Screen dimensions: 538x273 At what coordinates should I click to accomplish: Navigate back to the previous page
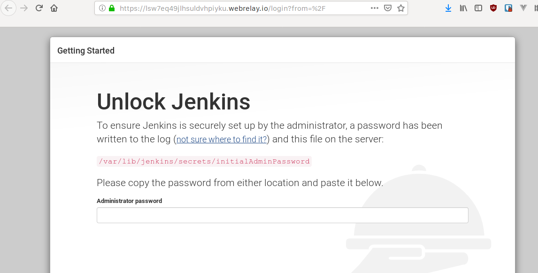coord(8,8)
